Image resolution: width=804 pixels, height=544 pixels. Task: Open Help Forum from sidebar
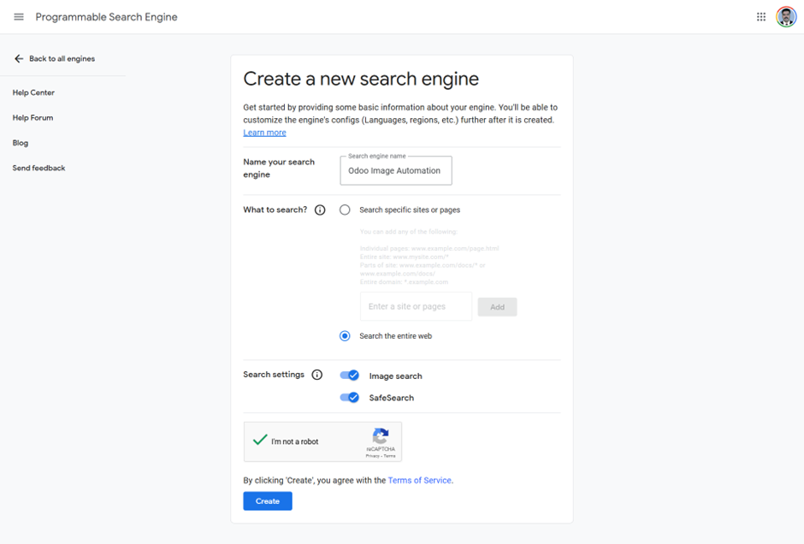(33, 118)
